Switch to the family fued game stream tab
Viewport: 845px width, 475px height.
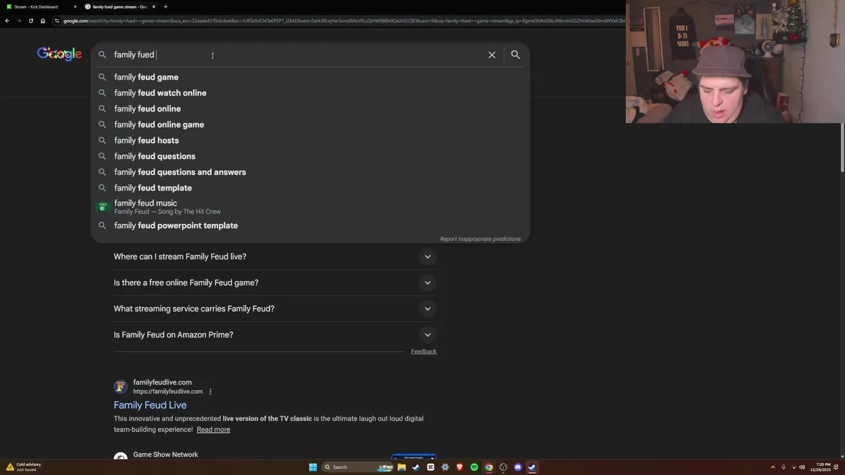coord(119,7)
